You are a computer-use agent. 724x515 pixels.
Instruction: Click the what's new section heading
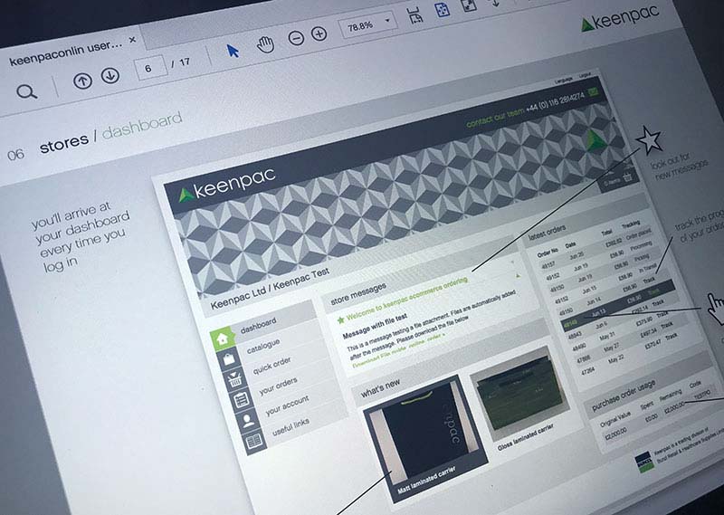tap(380, 389)
